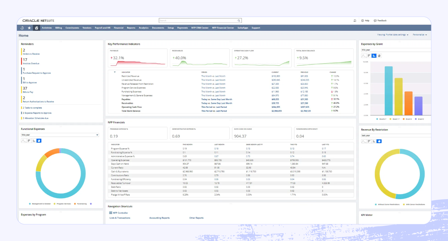
Task: Switch Functional Expenses to line chart
Action: (x=24, y=141)
